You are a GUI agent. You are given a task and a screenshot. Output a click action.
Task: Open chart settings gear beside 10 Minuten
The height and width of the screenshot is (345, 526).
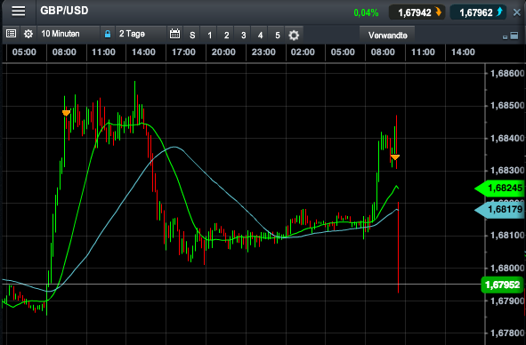coord(28,34)
